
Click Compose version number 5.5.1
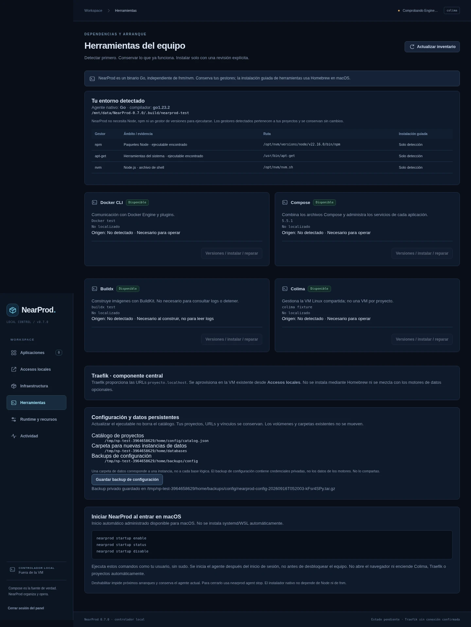(287, 221)
